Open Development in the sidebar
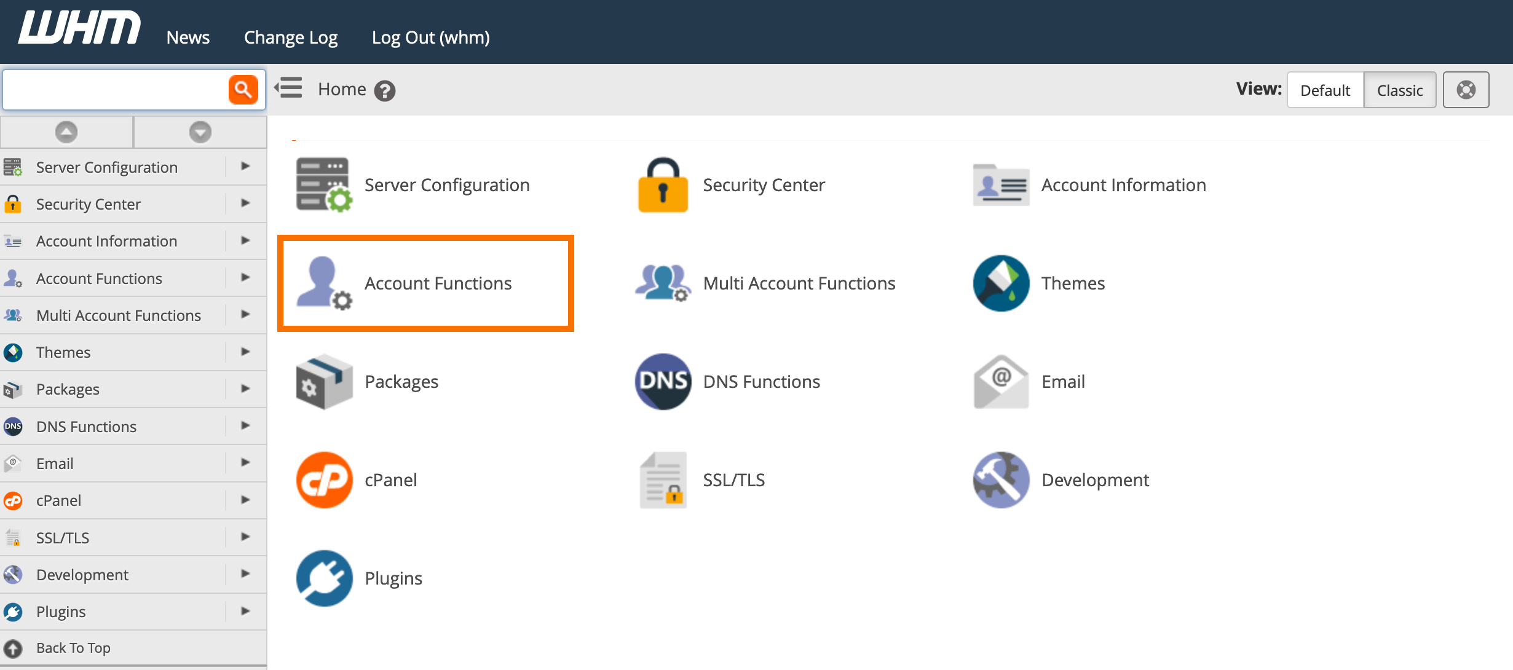The width and height of the screenshot is (1513, 670). click(x=82, y=575)
